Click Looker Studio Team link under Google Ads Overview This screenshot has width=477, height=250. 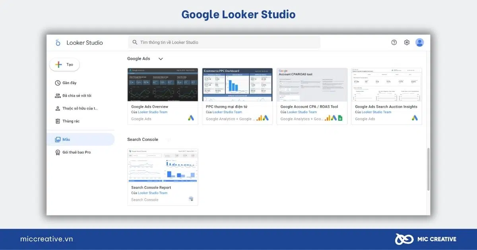153,112
